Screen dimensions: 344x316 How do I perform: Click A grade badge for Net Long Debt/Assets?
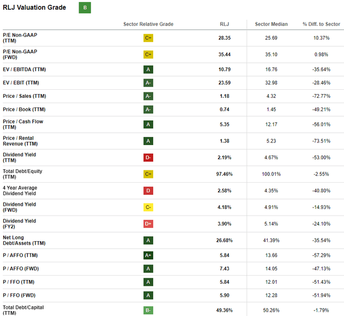pos(148,240)
